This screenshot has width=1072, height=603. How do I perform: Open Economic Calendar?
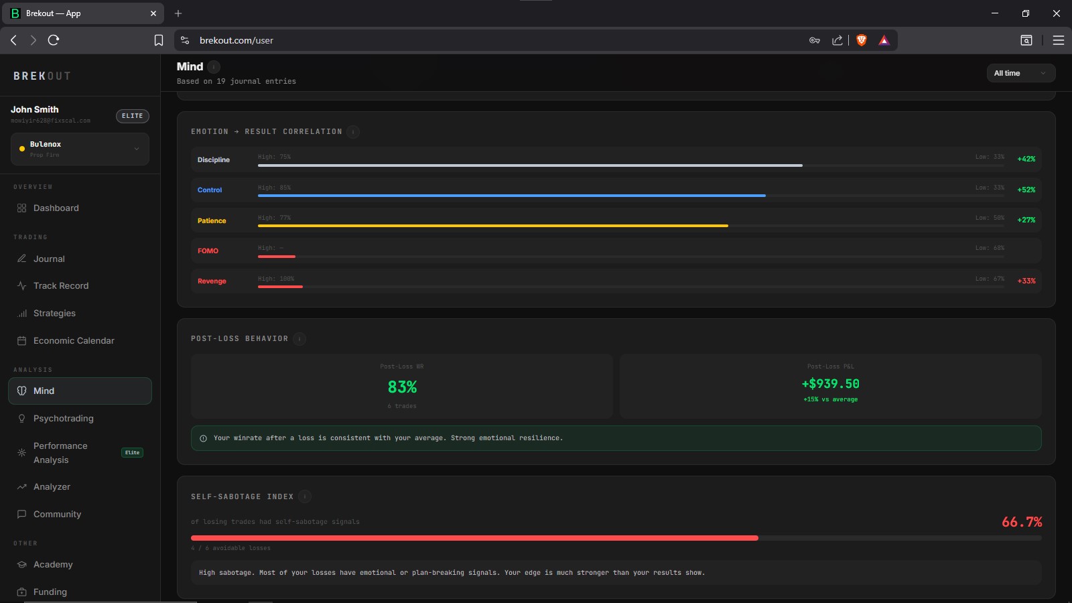[x=80, y=341]
